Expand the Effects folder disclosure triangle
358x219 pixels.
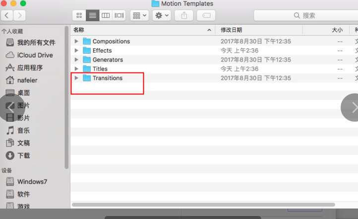(x=76, y=51)
